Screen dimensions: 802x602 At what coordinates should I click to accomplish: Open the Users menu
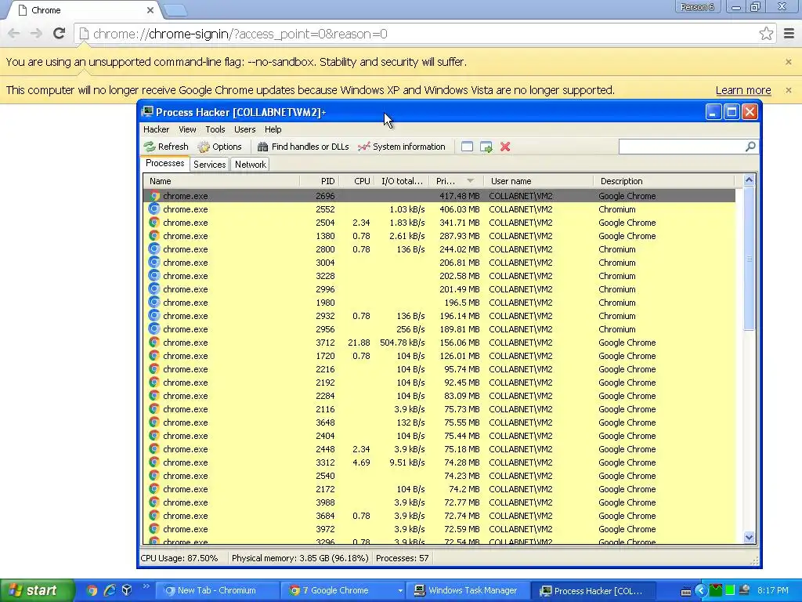point(244,129)
